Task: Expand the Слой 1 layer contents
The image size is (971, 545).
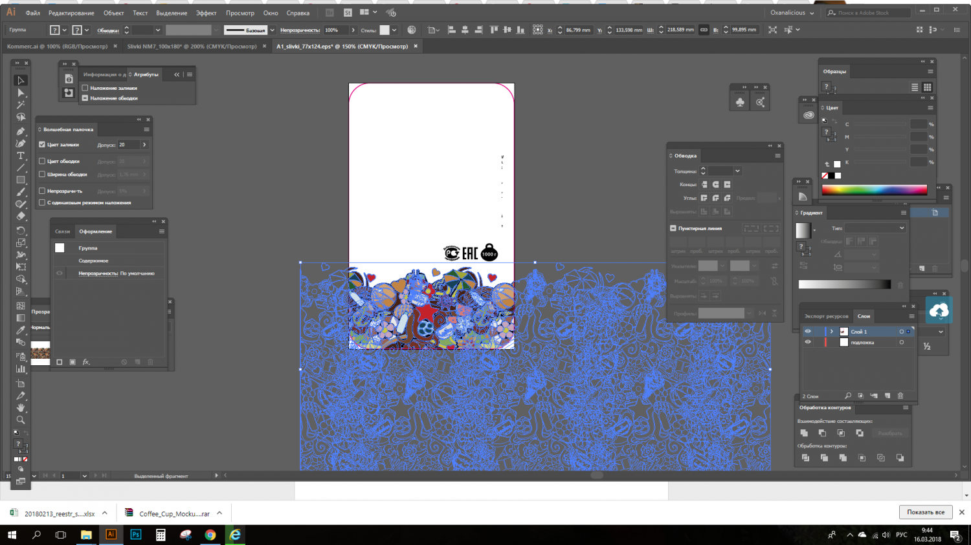Action: coord(832,331)
